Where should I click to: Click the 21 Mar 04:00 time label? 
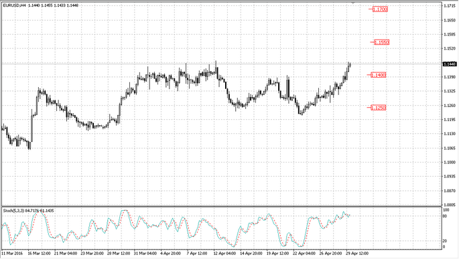(x=66, y=254)
